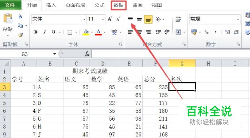Switch to the 公式 Formulas tab
The height and width of the screenshot is (138, 250).
click(99, 5)
